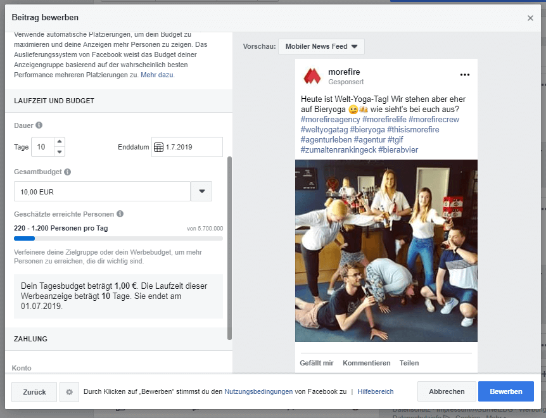Viewport: 546px width, 418px height.
Task: Open the Geschätzte erreichte Personen info icon
Action: click(x=120, y=213)
